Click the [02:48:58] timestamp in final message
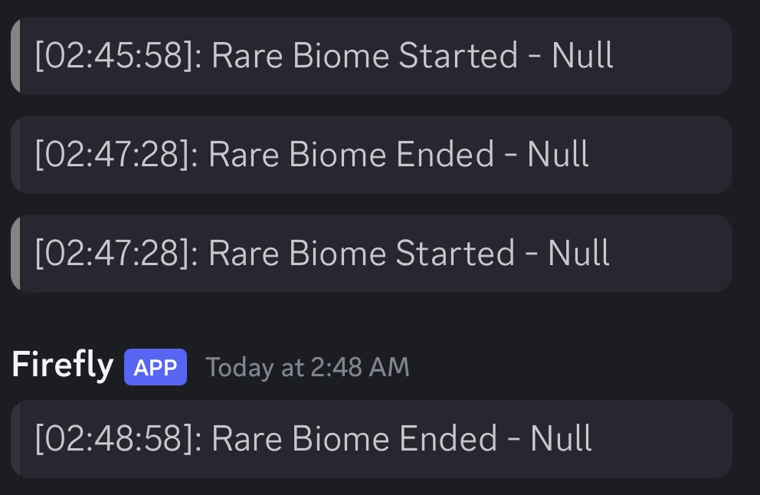Viewport: 760px width, 495px height. tap(112, 438)
